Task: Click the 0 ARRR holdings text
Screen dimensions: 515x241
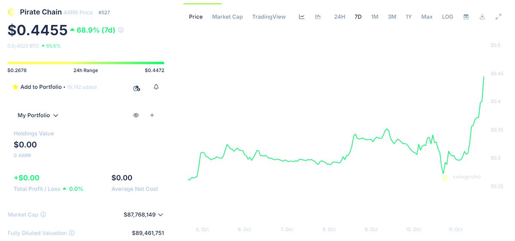Action: [x=22, y=156]
